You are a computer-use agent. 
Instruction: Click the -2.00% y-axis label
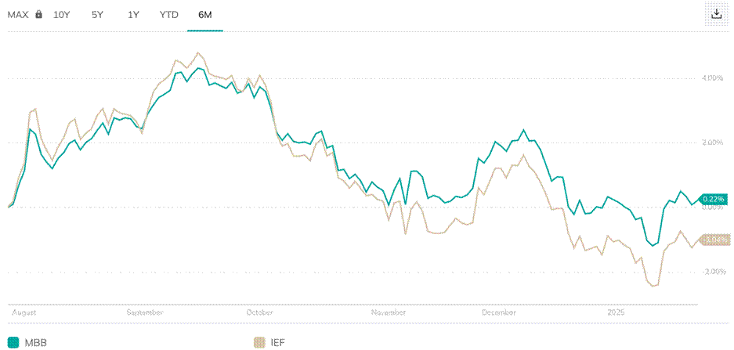[714, 272]
